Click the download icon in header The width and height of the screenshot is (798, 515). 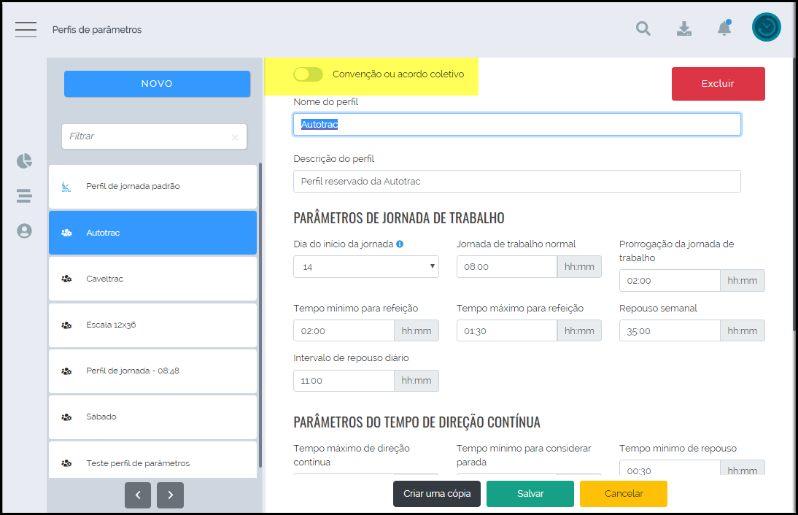pos(684,28)
